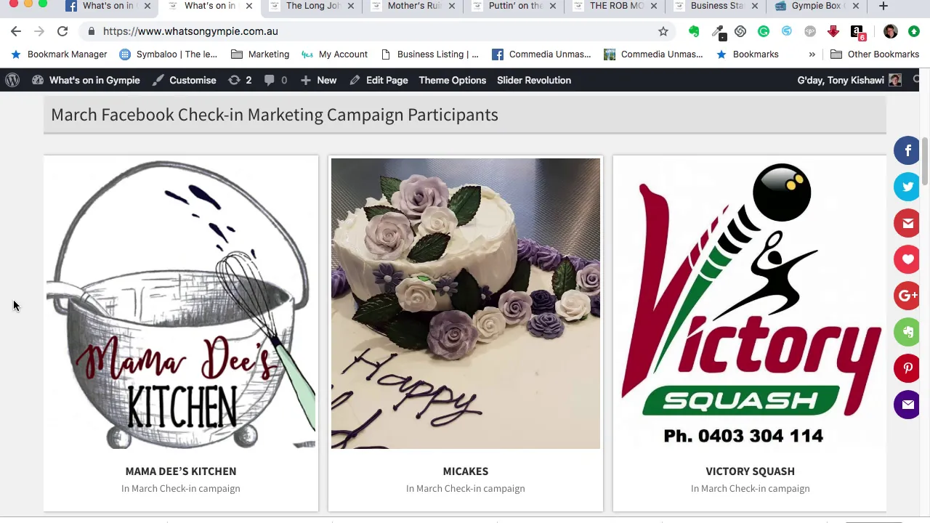Open the 2 pending updates item
This screenshot has height=523, width=930.
point(240,80)
